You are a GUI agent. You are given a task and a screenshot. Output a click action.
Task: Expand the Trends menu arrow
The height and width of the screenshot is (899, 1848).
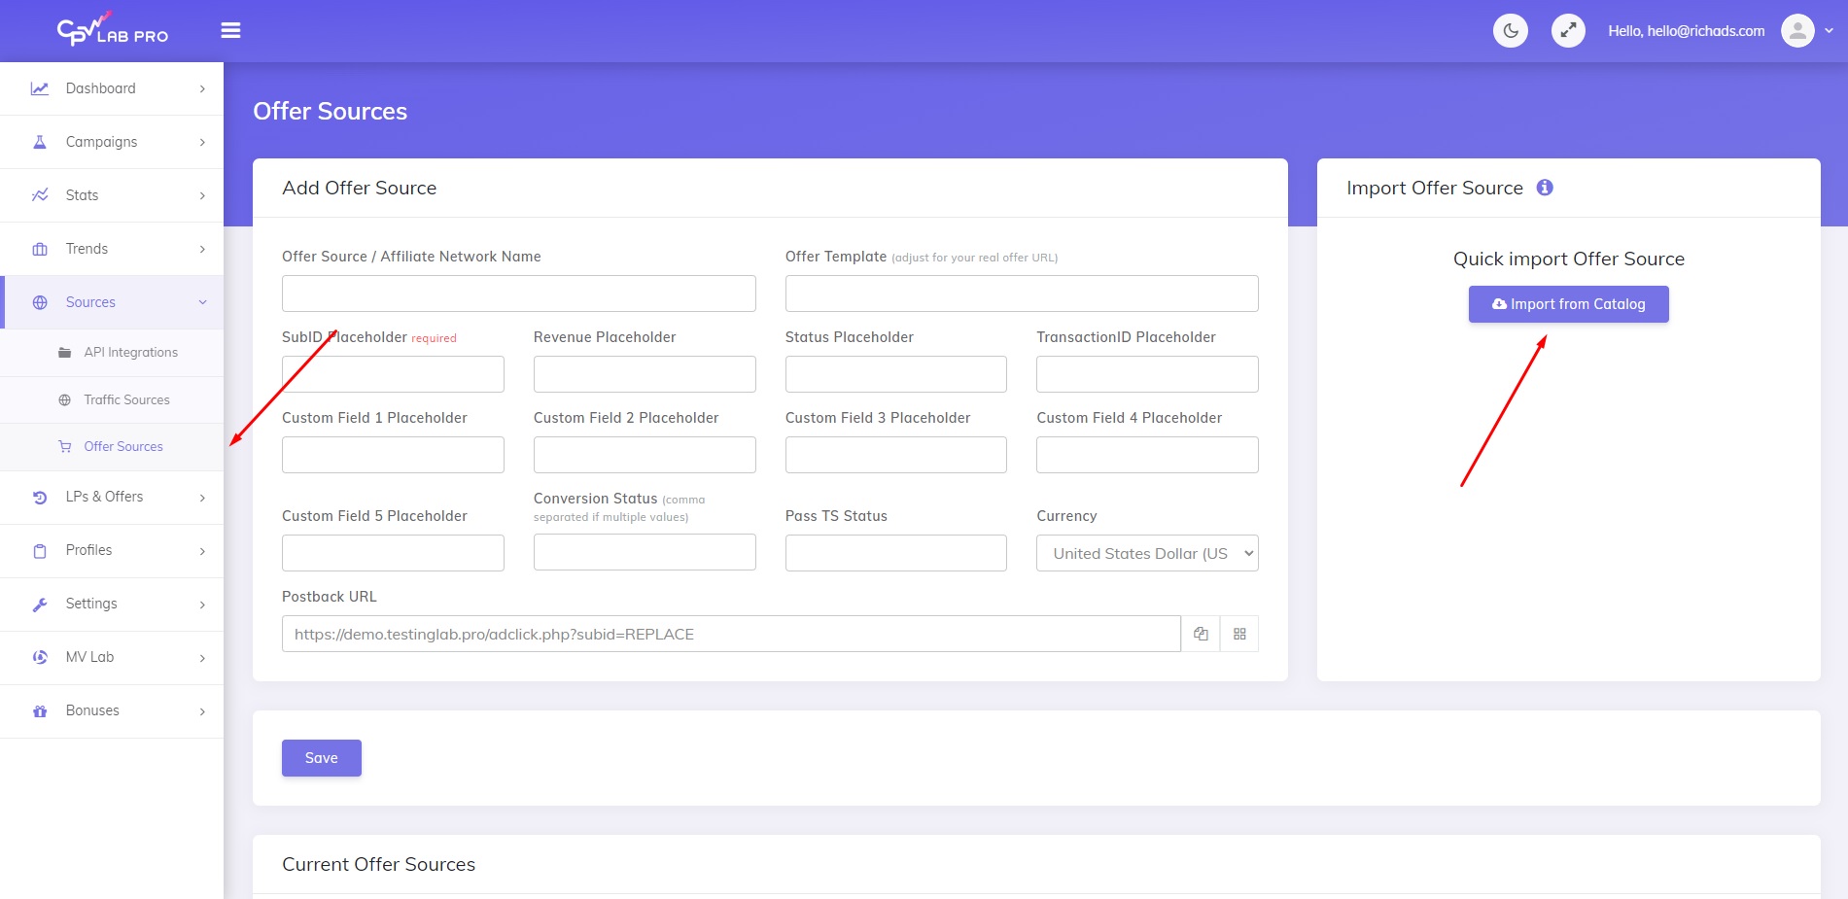pyautogui.click(x=202, y=249)
